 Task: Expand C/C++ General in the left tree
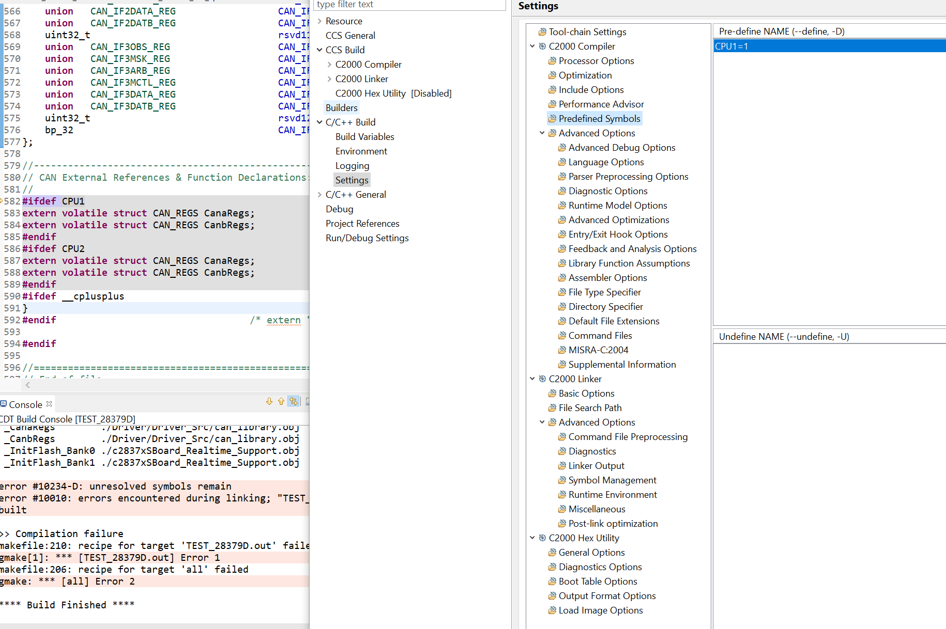click(319, 195)
